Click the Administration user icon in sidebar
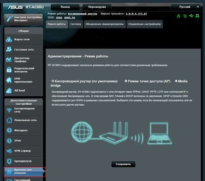 coord(9,171)
